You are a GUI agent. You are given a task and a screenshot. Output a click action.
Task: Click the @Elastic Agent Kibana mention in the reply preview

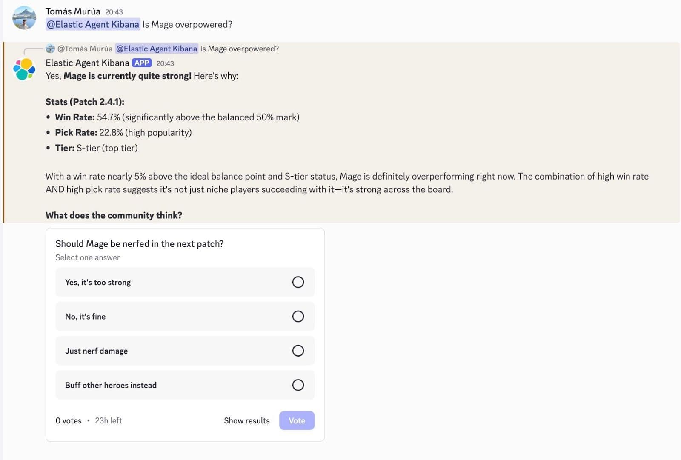(156, 49)
